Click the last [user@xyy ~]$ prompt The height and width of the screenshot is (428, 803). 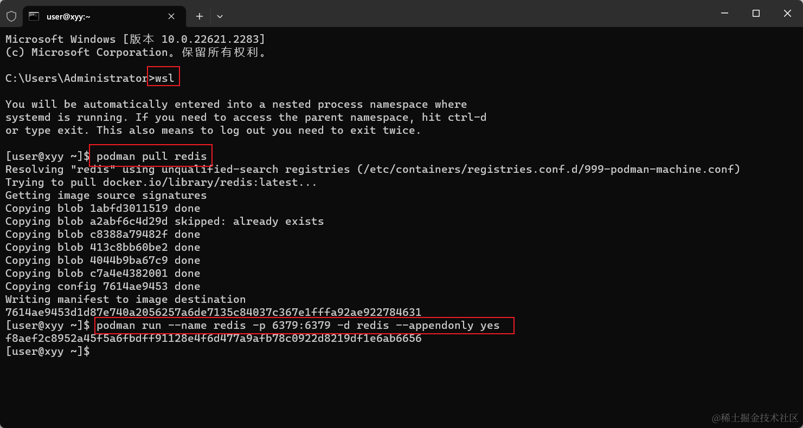pyautogui.click(x=47, y=351)
